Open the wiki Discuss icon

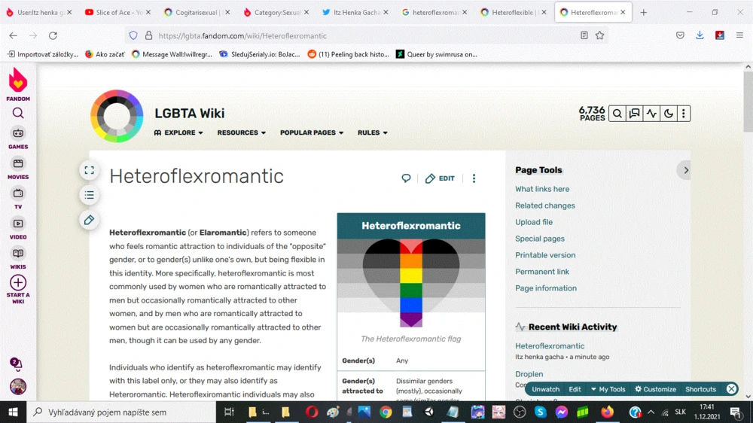click(634, 114)
